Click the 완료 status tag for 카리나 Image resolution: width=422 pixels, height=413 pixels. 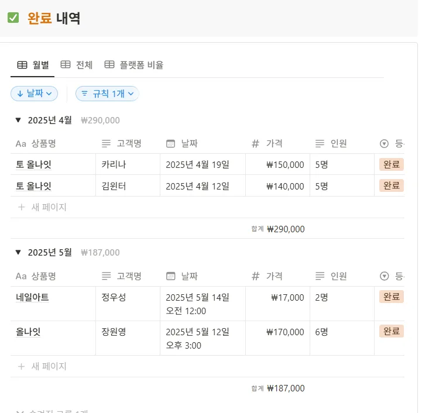391,164
